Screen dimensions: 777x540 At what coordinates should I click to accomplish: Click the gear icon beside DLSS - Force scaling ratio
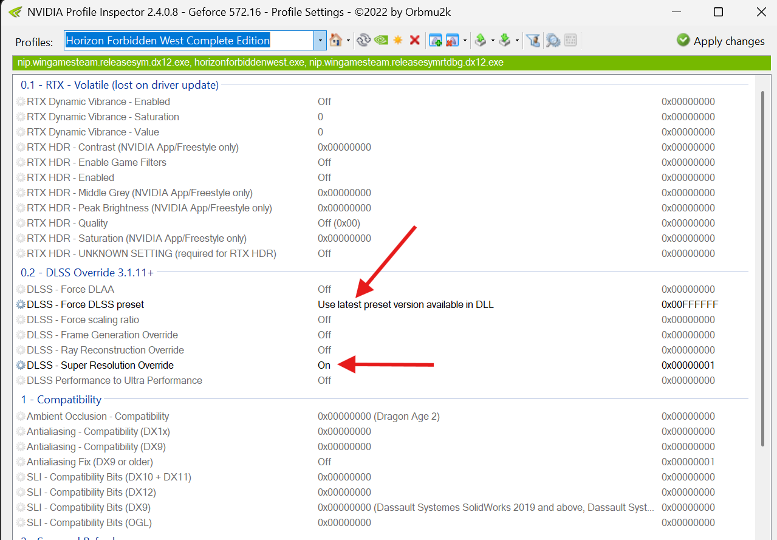point(21,320)
